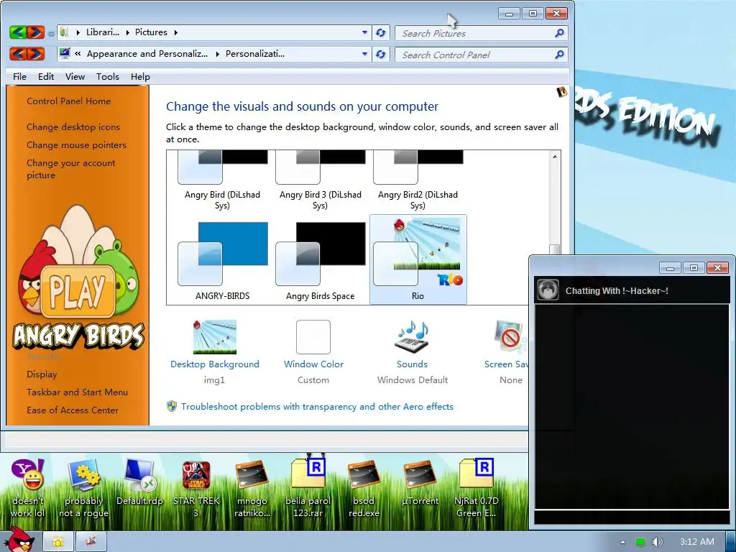Click the orange Forward arrow beside green Back
The image size is (736, 552).
36,32
